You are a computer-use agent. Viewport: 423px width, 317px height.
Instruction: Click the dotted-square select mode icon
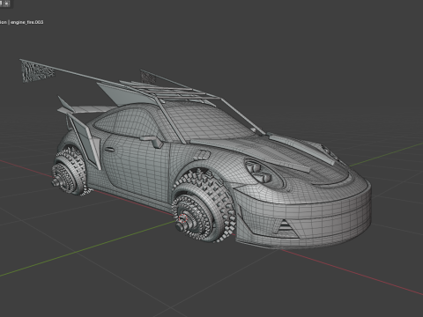(7, 4)
